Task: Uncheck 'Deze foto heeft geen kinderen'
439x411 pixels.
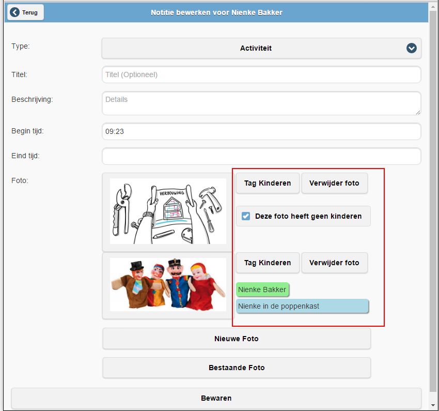Action: [246, 216]
